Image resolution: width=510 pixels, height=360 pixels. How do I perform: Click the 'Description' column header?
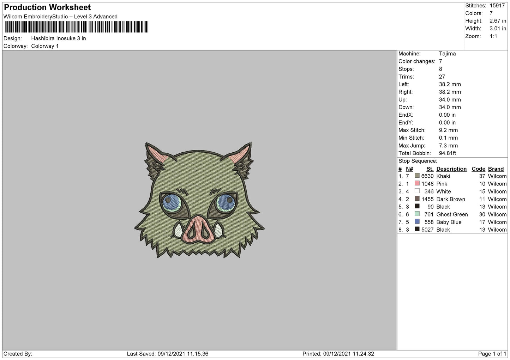451,169
